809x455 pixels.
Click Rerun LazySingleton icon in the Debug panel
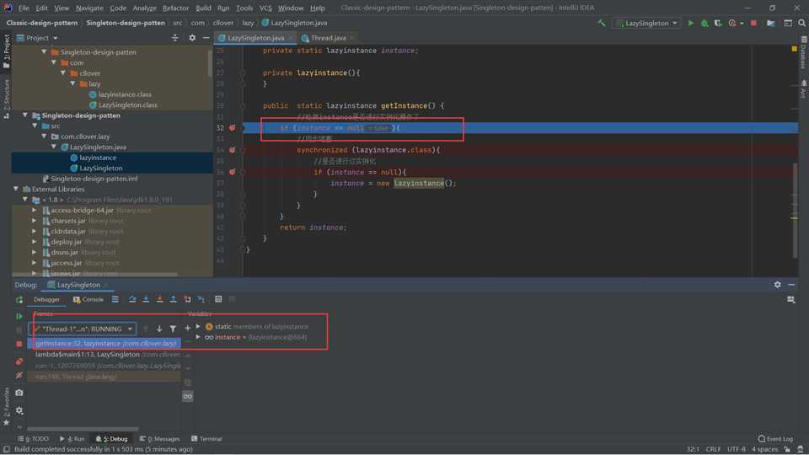point(19,300)
